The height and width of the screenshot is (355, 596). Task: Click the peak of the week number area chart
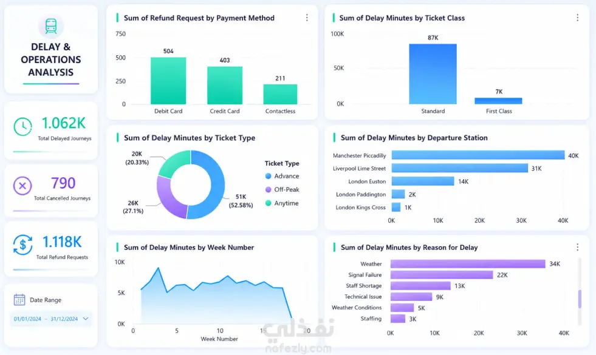coord(158,268)
